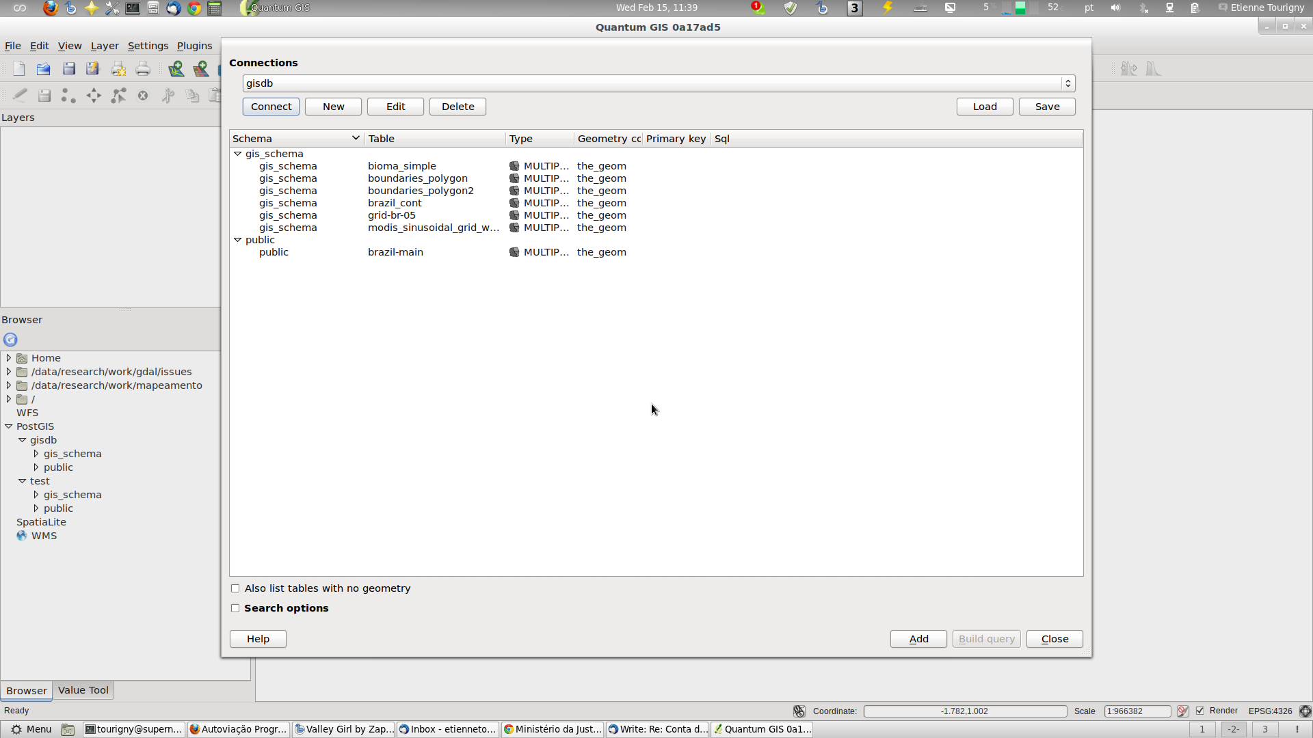
Task: Open the View menu
Action: pyautogui.click(x=70, y=46)
